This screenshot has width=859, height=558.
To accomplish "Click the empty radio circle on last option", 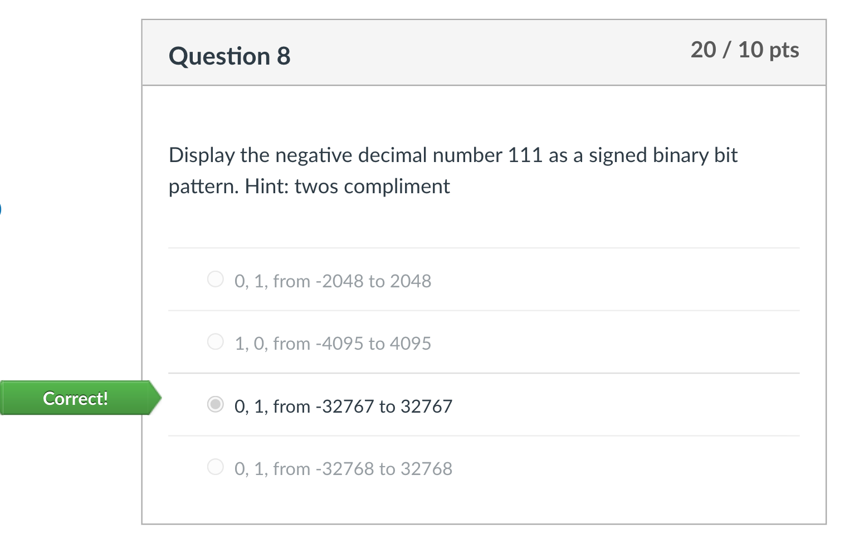I will pyautogui.click(x=215, y=467).
